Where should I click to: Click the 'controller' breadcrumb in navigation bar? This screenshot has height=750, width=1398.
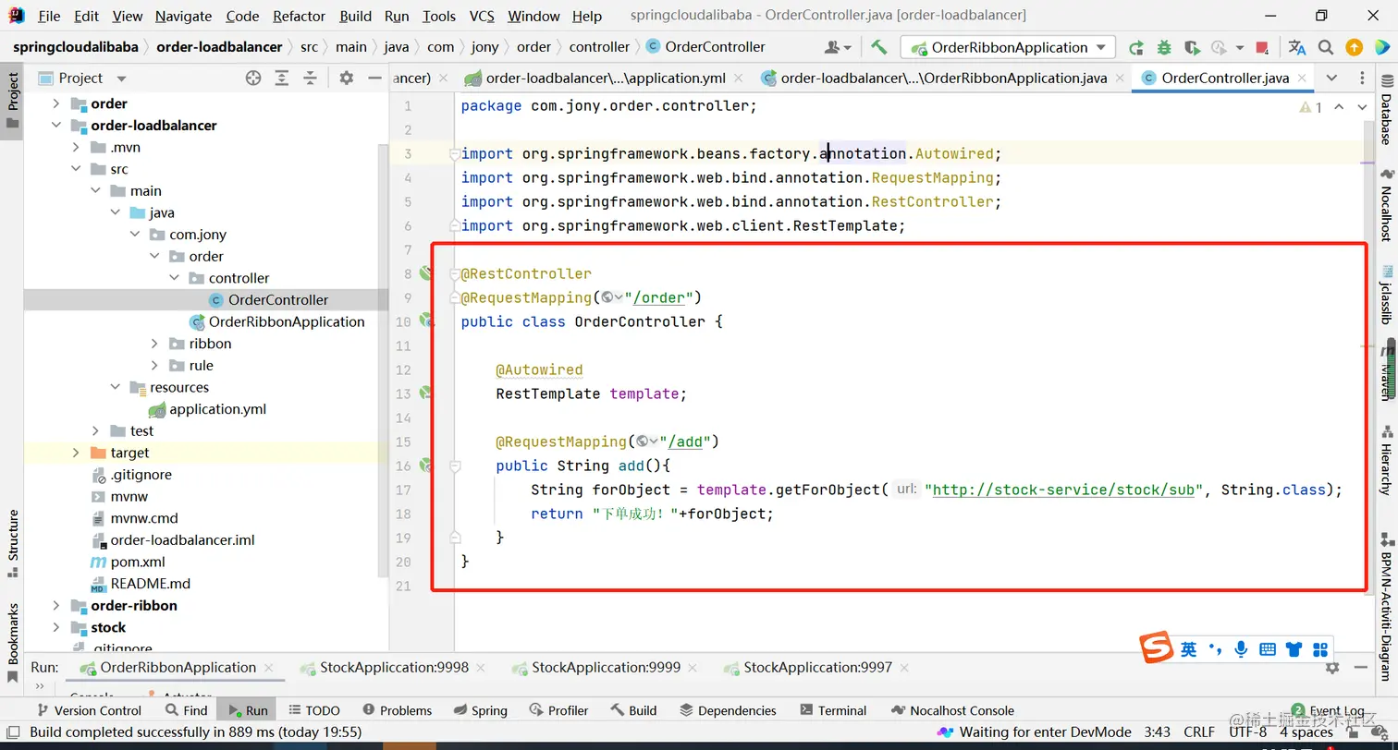point(599,46)
